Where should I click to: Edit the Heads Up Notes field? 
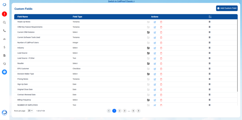pos(155,22)
